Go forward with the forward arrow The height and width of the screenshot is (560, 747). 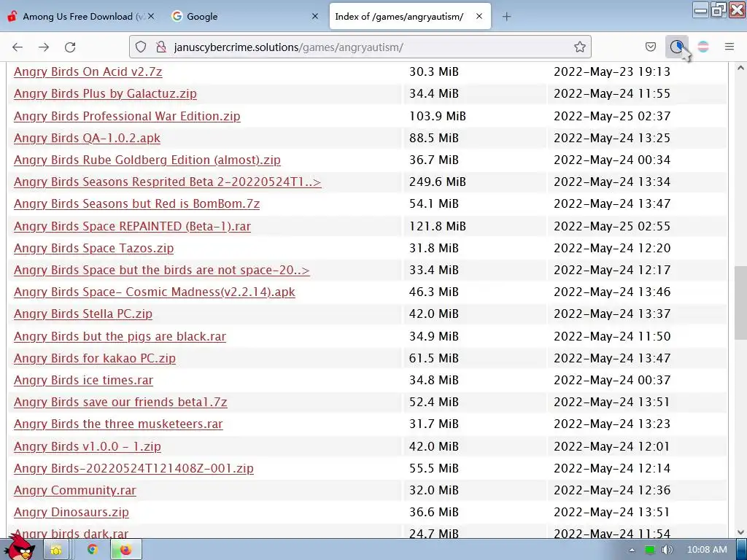44,47
